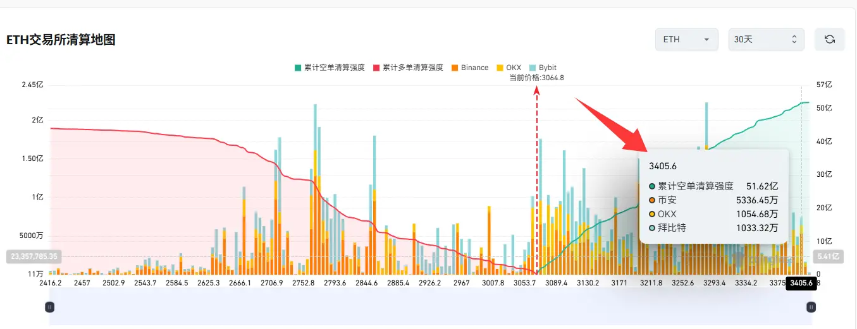Toggle OKX legend series
Image resolution: width=857 pixels, height=329 pixels.
tap(509, 68)
